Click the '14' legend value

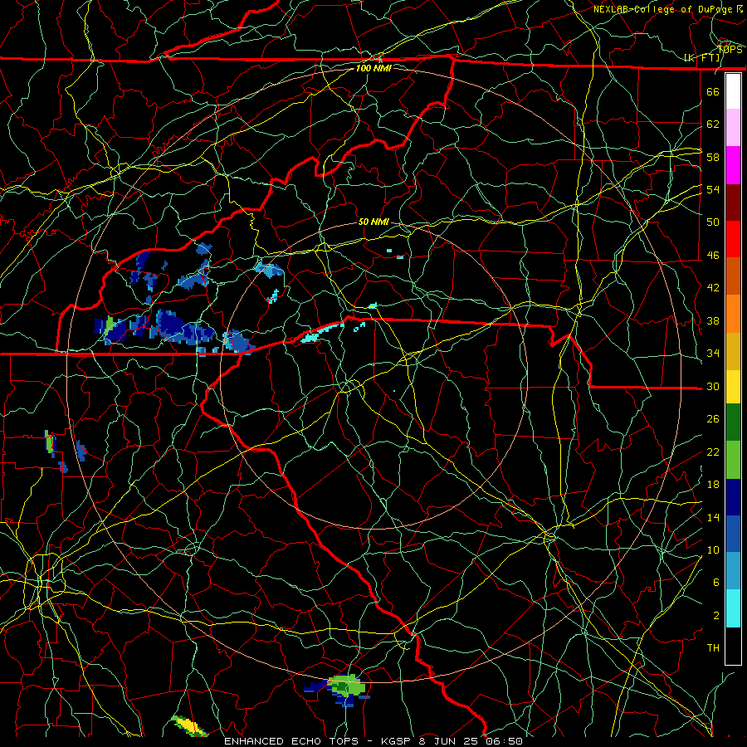pyautogui.click(x=713, y=517)
